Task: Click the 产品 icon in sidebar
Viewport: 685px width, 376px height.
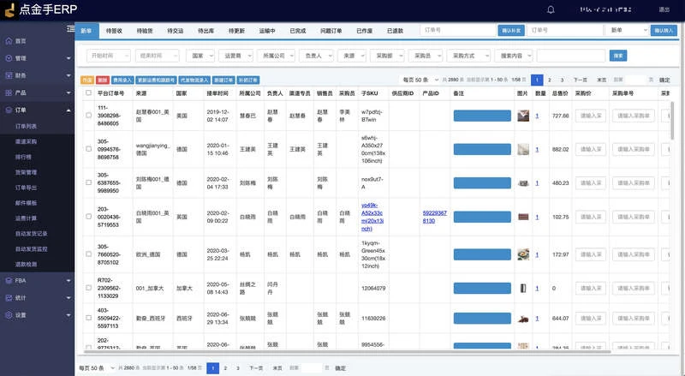Action: pyautogui.click(x=9, y=93)
